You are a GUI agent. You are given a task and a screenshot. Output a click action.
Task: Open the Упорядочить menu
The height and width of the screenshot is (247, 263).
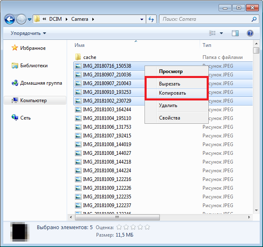pyautogui.click(x=28, y=33)
